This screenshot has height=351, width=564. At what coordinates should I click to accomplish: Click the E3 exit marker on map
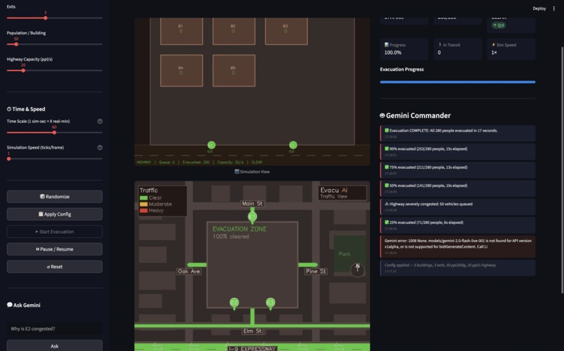[271, 304]
